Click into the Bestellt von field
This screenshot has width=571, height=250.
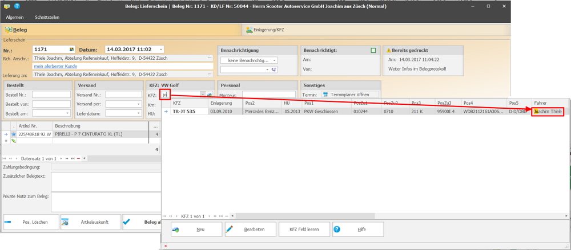point(51,104)
